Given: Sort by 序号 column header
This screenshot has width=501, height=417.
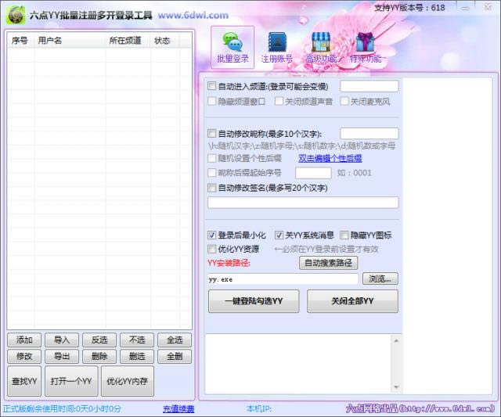Looking at the screenshot, I should (x=20, y=41).
